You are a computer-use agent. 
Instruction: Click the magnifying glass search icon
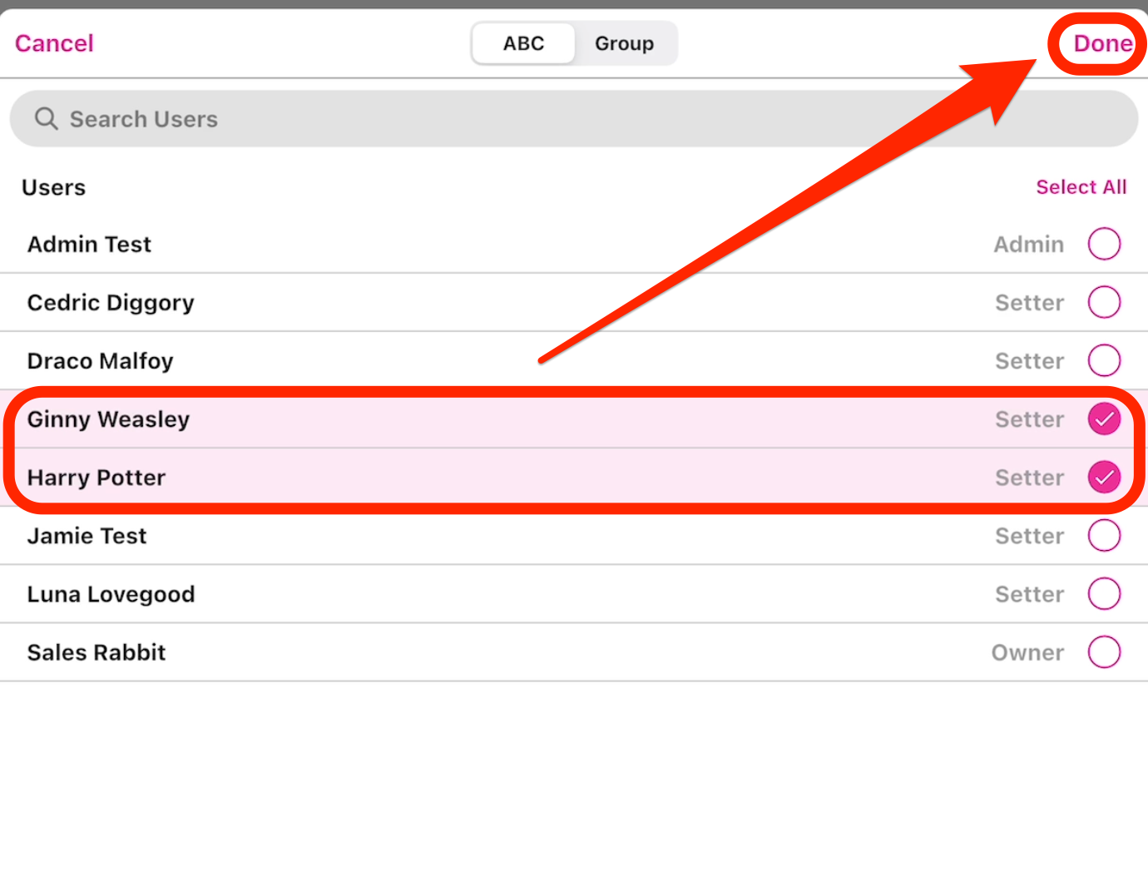click(46, 119)
